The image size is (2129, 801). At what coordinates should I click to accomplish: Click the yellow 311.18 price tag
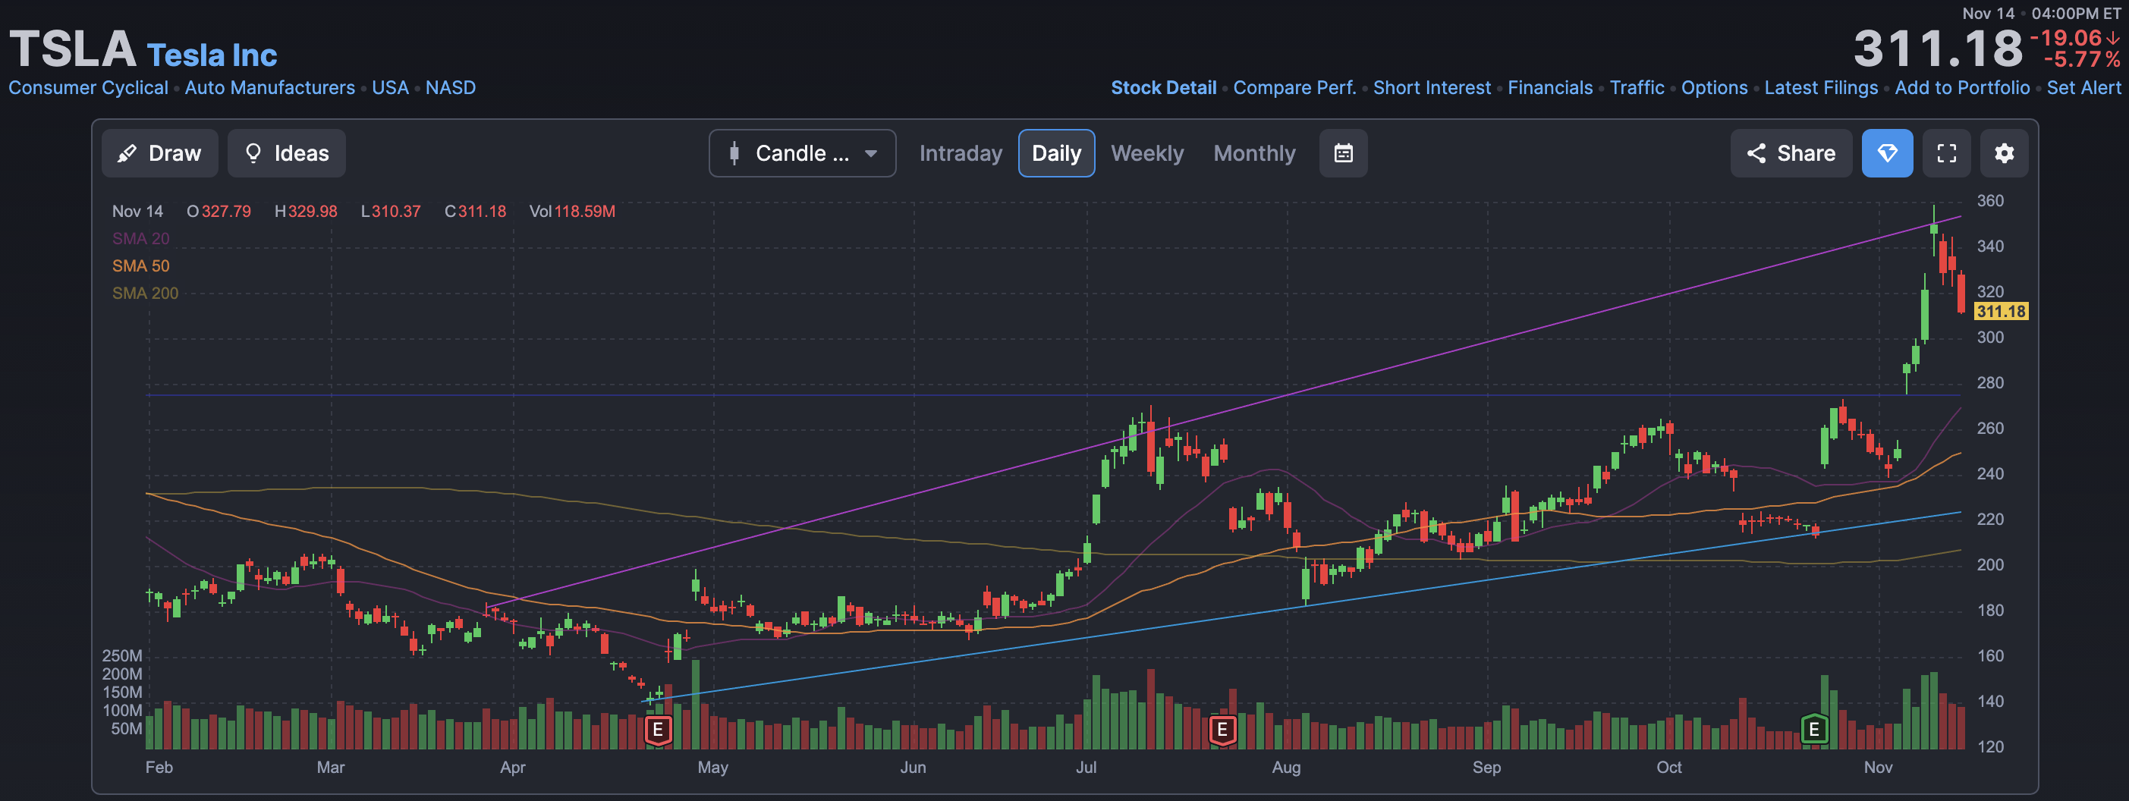click(2001, 312)
